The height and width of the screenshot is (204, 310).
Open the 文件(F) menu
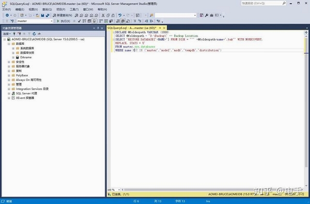[7, 9]
